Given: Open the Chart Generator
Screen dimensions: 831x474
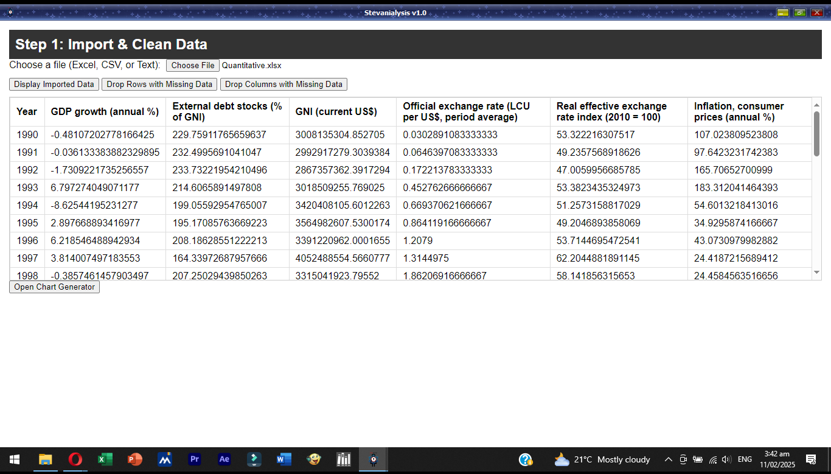Looking at the screenshot, I should (x=54, y=287).
